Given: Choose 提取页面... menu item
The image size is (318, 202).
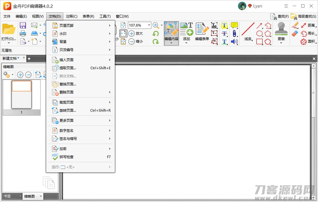Looking at the screenshot, I should point(81,68).
